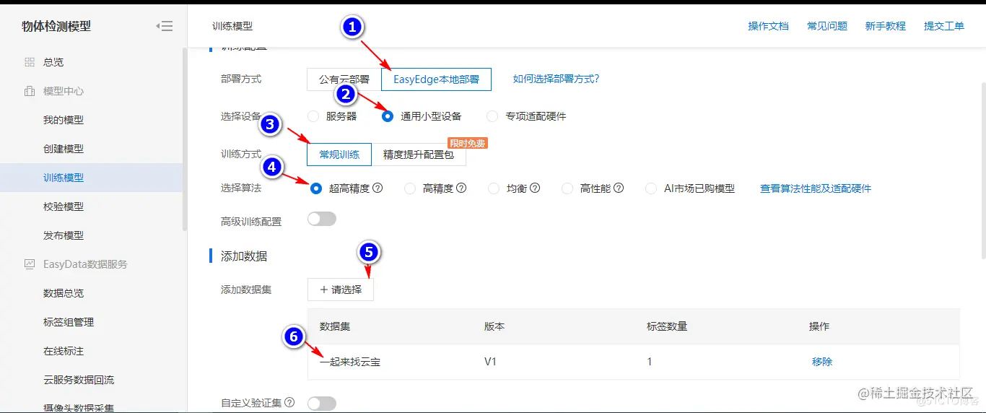The image size is (986, 413).
Task: Choose the 超高精度 algorithm radio
Action: tap(315, 188)
